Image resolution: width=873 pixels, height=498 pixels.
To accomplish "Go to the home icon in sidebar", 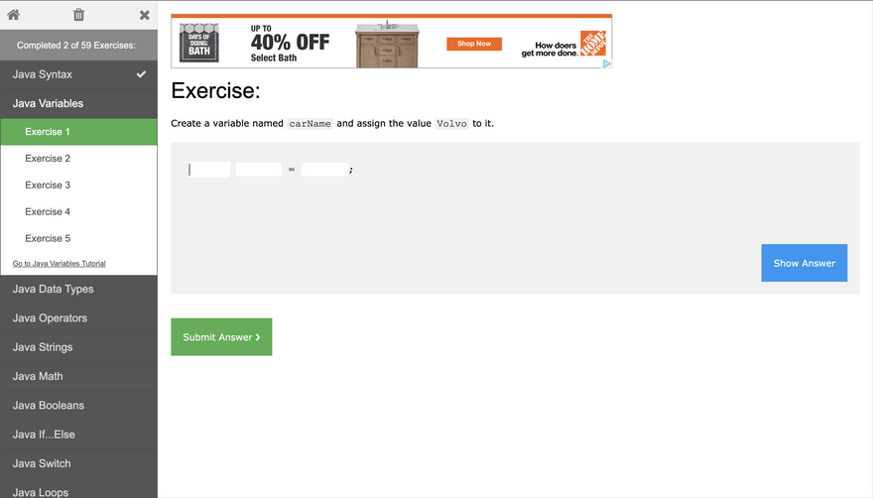I will (13, 15).
